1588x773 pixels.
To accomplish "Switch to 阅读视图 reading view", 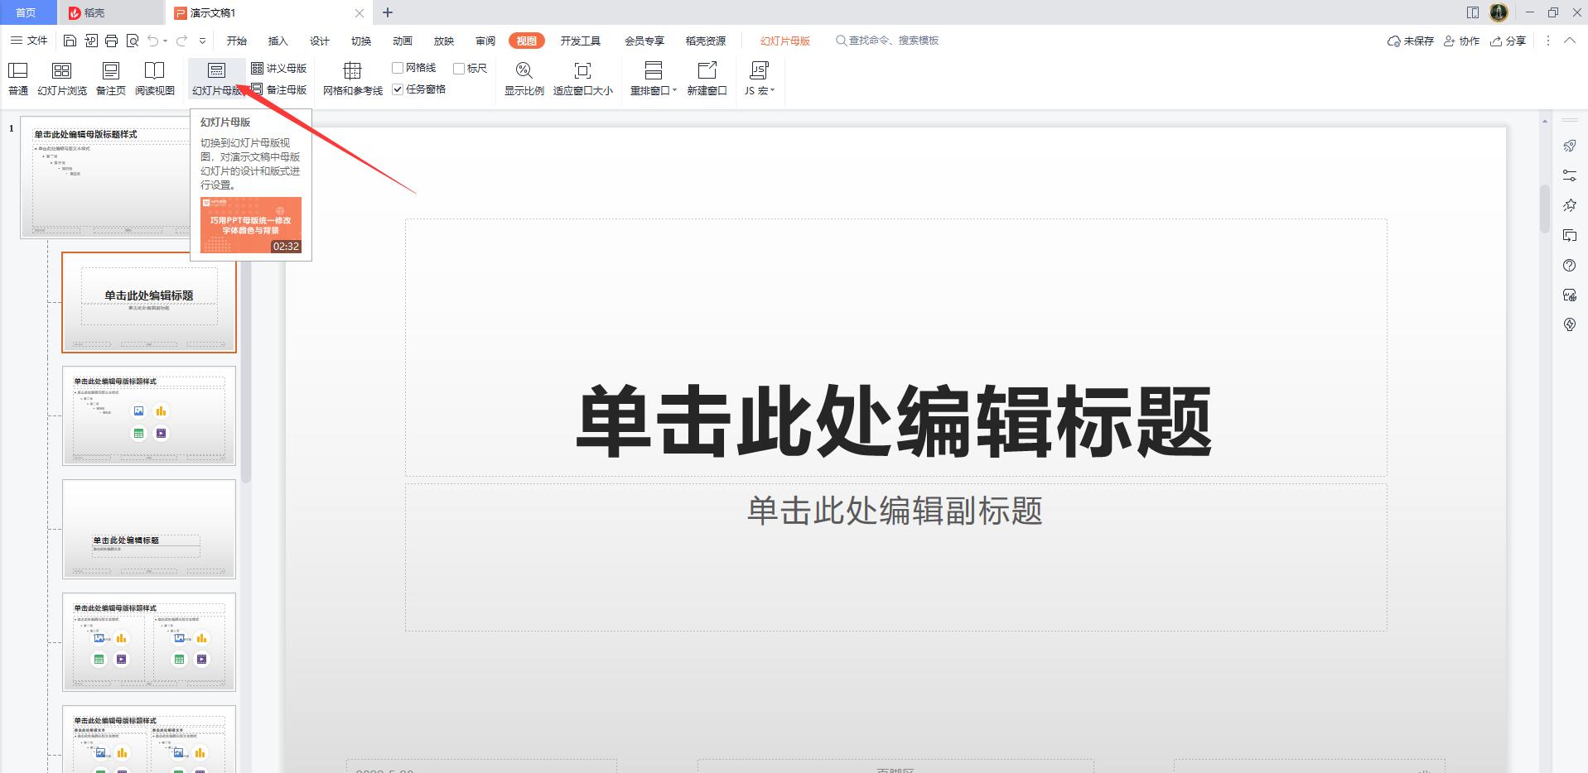I will pos(155,79).
